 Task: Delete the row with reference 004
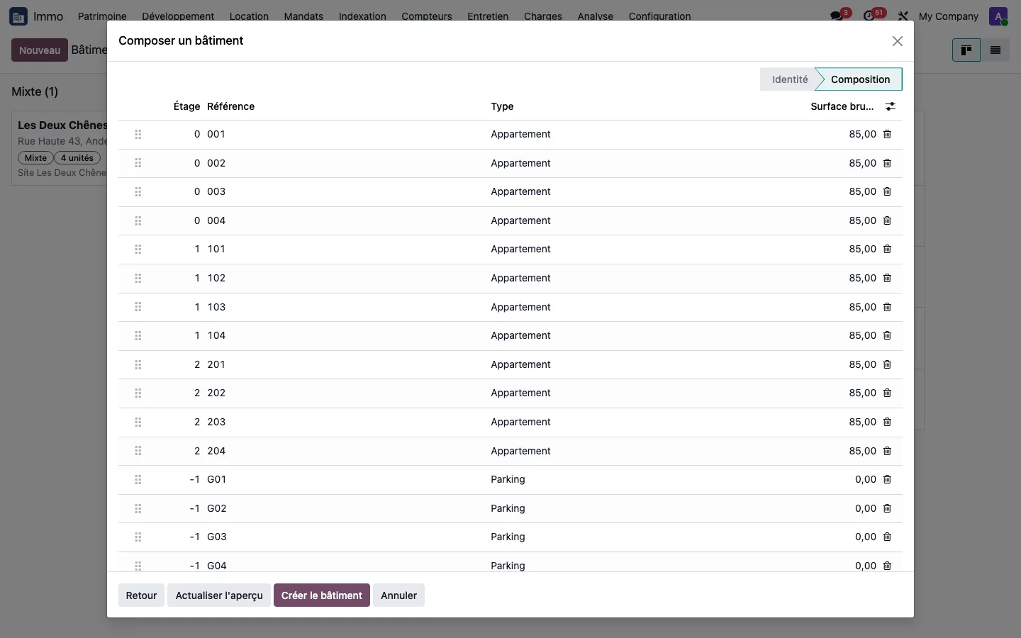887,220
